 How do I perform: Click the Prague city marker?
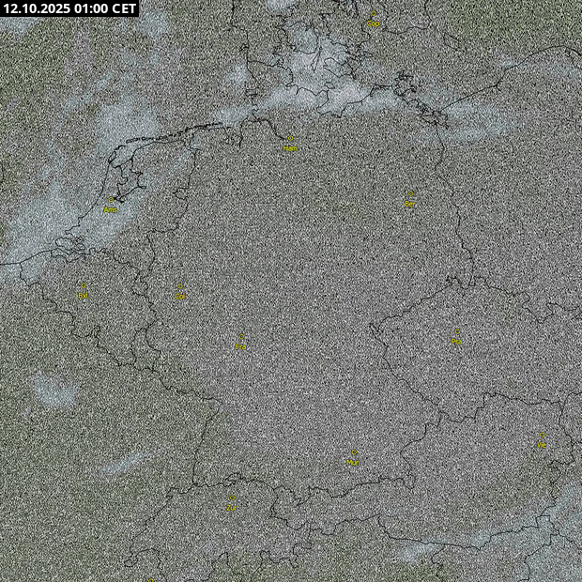(456, 338)
